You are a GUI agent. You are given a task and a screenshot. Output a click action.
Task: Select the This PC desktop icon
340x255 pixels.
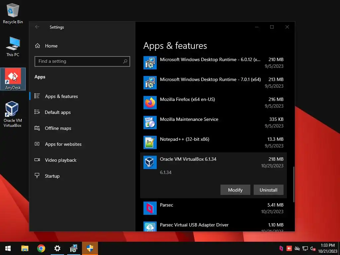click(x=13, y=47)
